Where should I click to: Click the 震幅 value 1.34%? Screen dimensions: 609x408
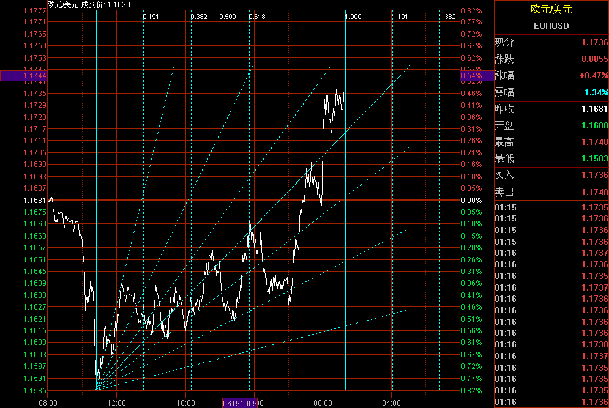[597, 92]
